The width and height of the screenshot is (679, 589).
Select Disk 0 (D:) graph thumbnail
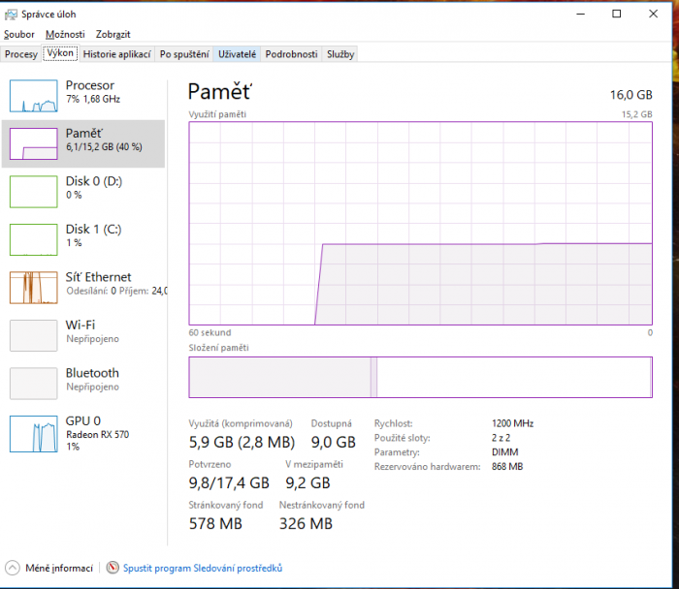pyautogui.click(x=34, y=192)
